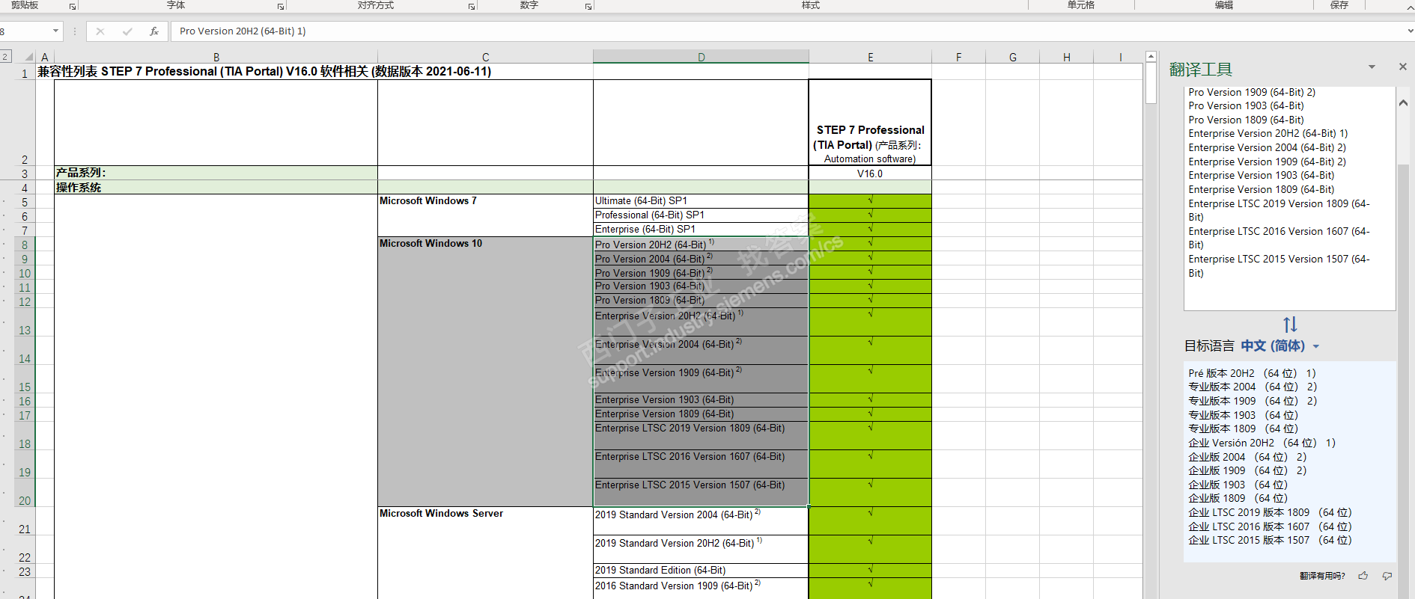Open the Name Box dropdown
1415x599 pixels.
point(55,31)
